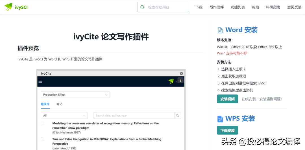Select the 'True and False Recognition in MINERVA2' title
Viewport: 305px width, 150px height.
pos(107,142)
